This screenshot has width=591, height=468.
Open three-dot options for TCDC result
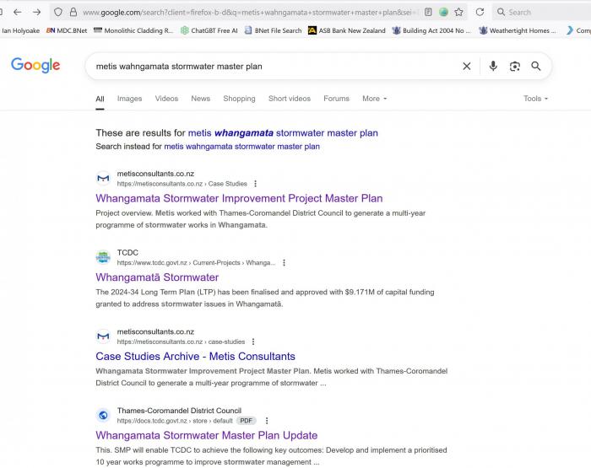[x=284, y=263]
